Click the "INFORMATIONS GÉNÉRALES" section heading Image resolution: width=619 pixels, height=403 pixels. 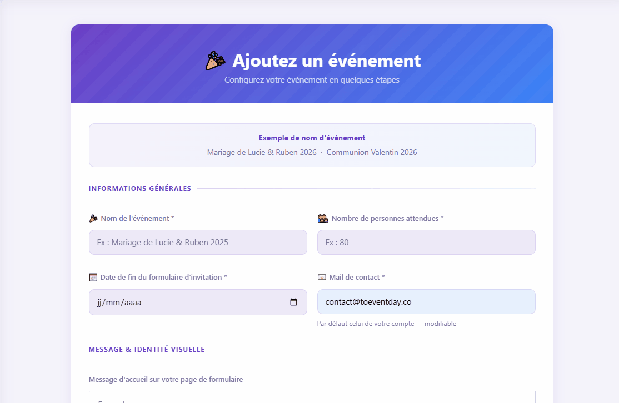coord(139,188)
